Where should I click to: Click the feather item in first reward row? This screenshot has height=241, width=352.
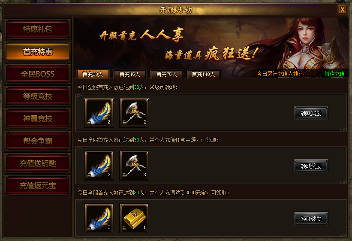pos(99,113)
